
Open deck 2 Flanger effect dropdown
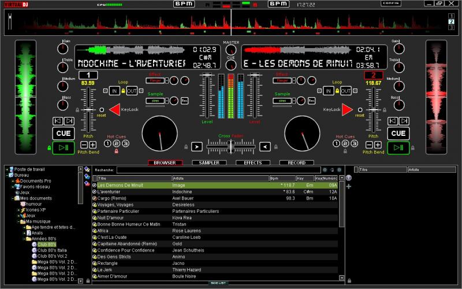pos(294,80)
